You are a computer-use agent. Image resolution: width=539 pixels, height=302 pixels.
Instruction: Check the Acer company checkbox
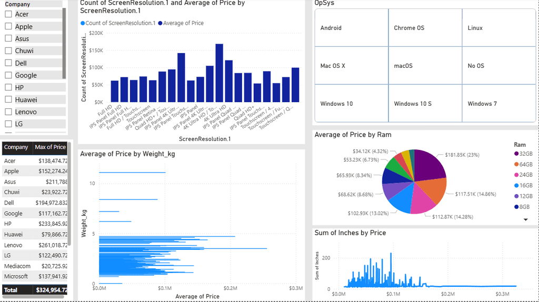(x=8, y=14)
